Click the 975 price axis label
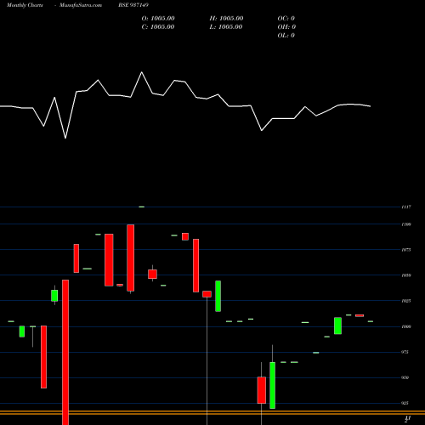Image resolution: width=425 pixels, height=425 pixels. (x=405, y=352)
